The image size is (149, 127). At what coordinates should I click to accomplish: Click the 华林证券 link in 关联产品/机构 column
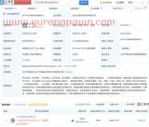pos(142,120)
